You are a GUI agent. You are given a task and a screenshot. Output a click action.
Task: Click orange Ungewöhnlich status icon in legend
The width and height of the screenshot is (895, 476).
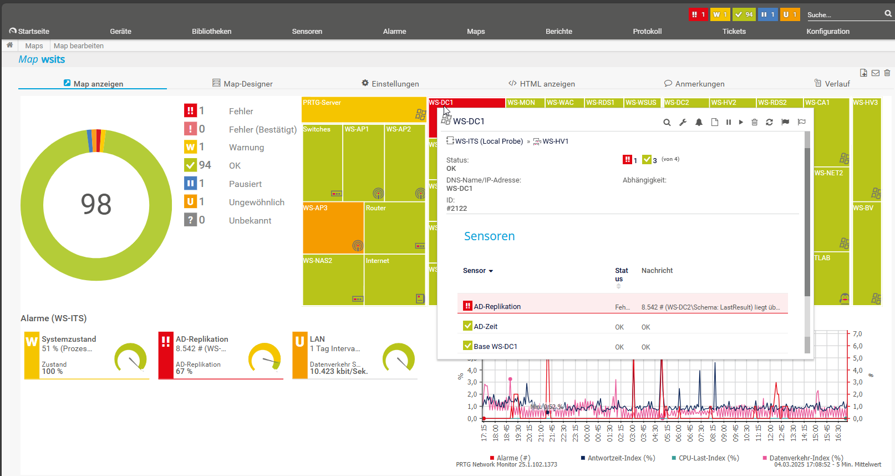point(191,202)
